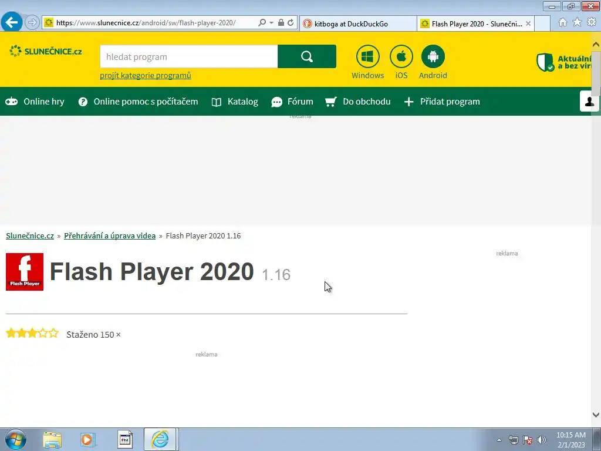The image size is (601, 451).
Task: Click the star rating stars
Action: (32, 333)
